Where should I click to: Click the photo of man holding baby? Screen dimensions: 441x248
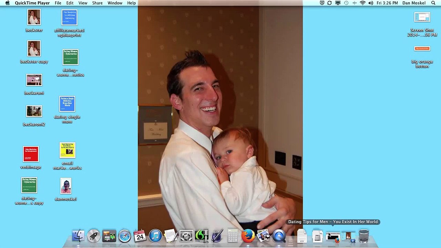220,117
